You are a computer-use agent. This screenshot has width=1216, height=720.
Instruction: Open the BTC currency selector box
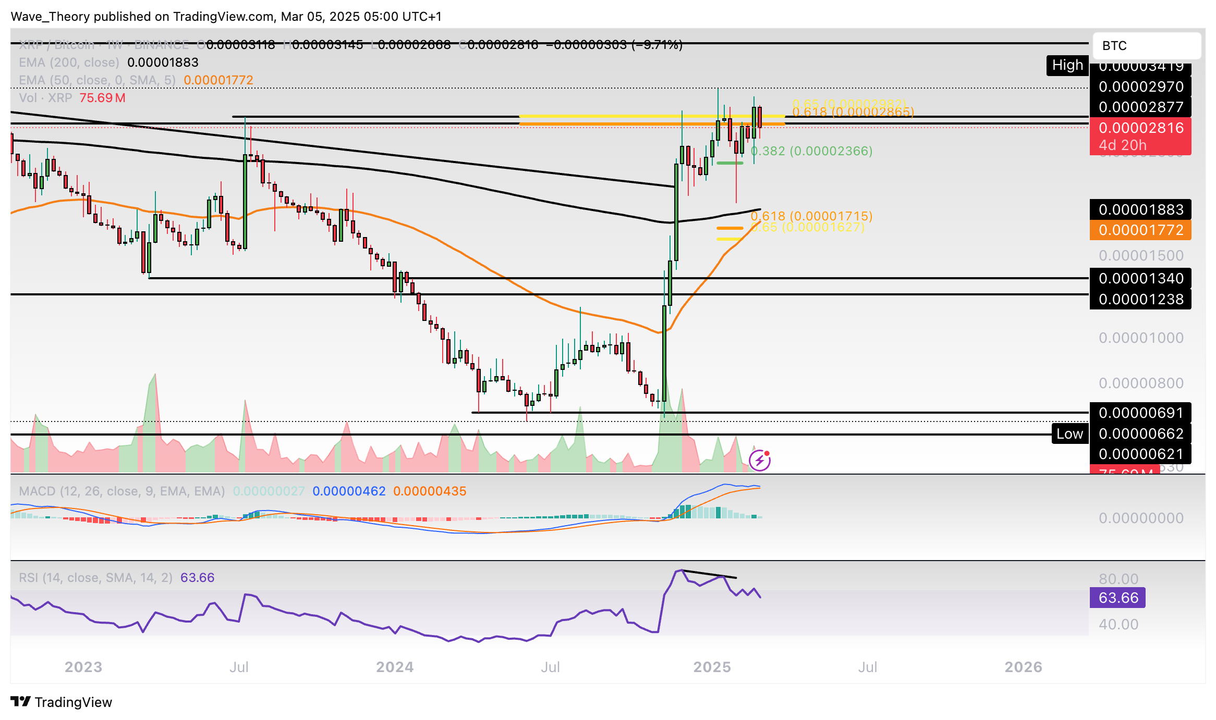tap(1146, 46)
